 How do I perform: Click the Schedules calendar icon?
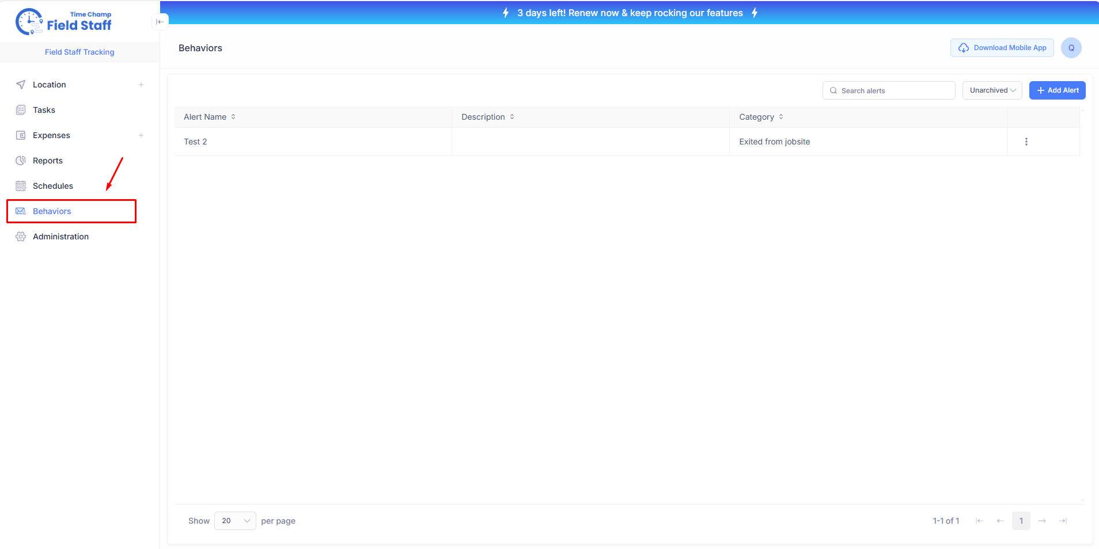tap(21, 186)
